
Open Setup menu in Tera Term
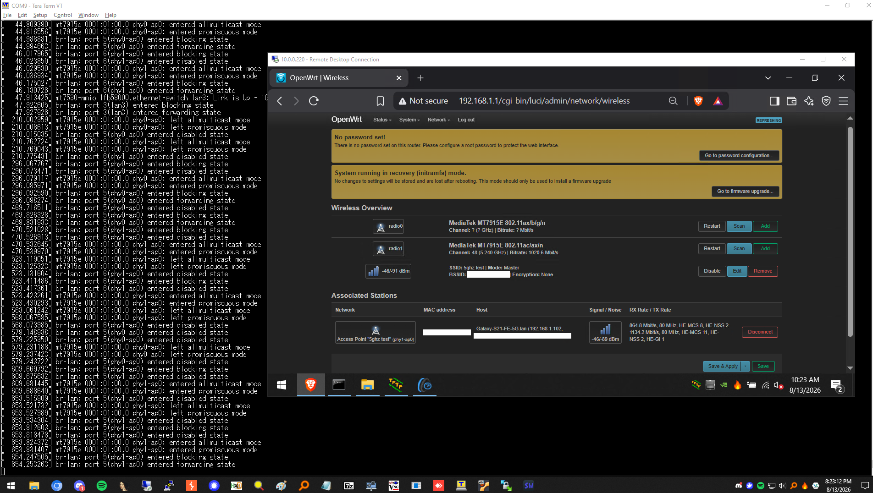click(40, 15)
